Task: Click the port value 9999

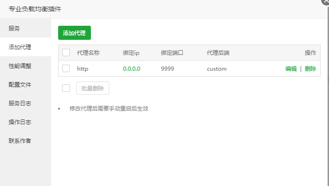Action: [167, 69]
